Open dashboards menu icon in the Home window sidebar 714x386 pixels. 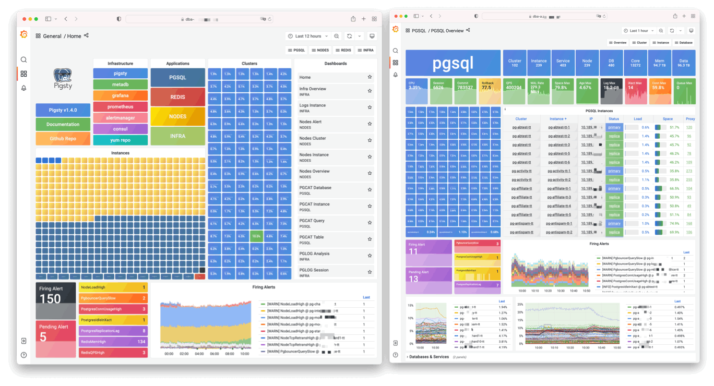(x=23, y=74)
